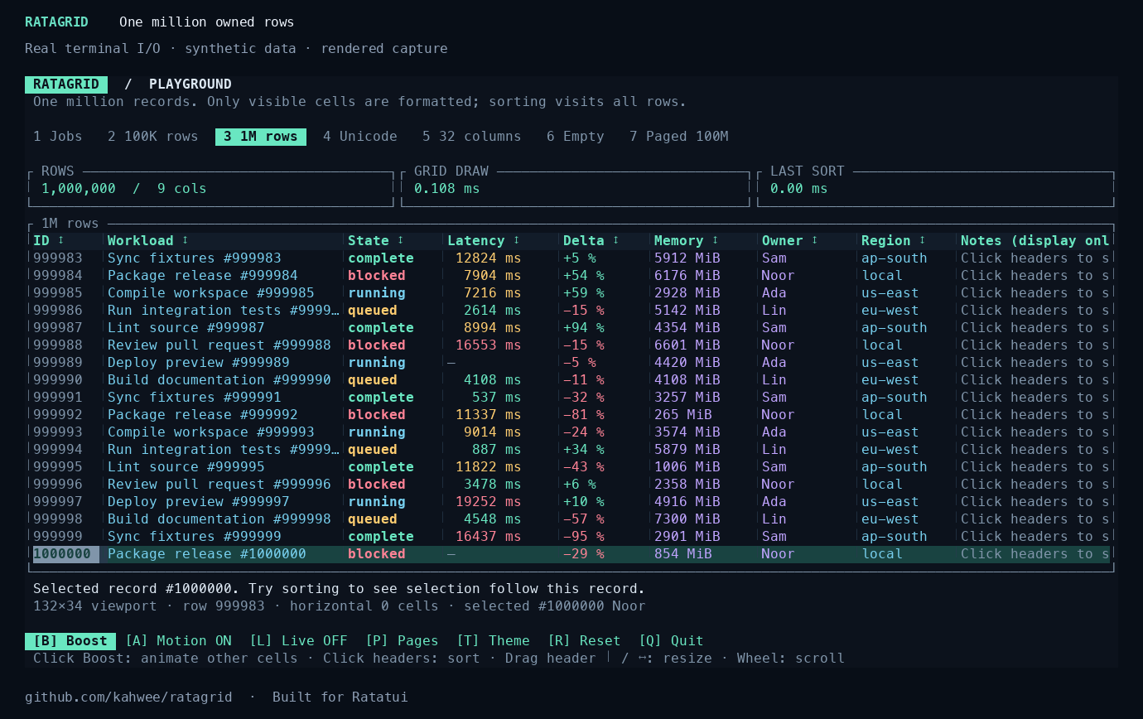
Task: Click the [B] Boost button
Action: 70,640
